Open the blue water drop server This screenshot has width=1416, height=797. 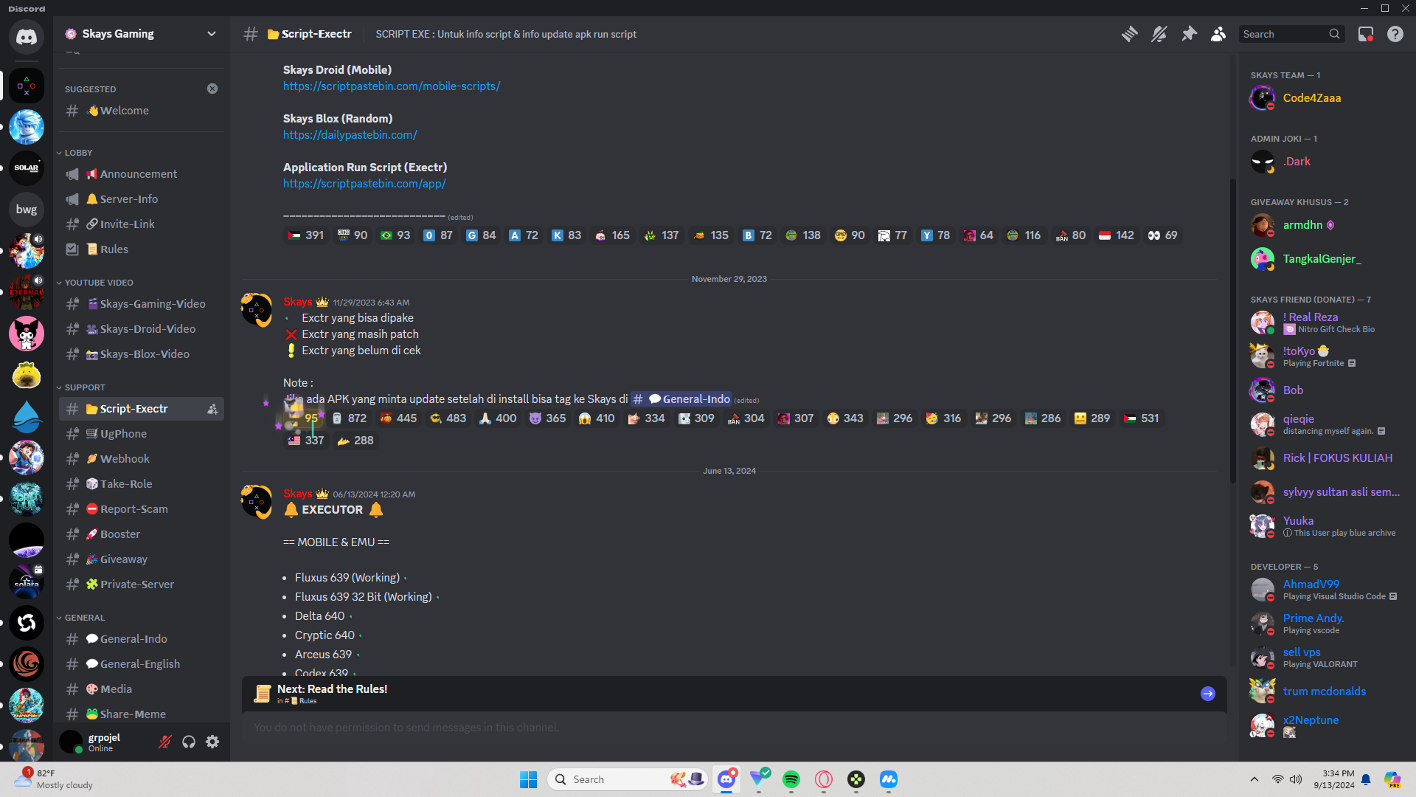27,416
